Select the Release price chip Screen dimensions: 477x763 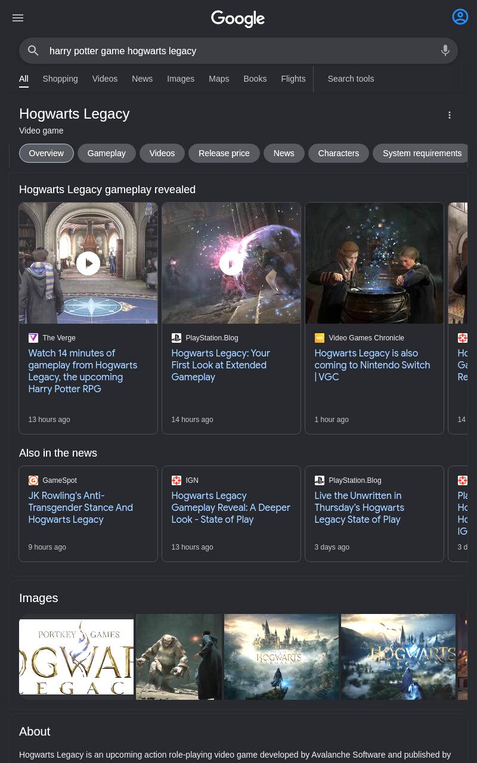(x=224, y=153)
